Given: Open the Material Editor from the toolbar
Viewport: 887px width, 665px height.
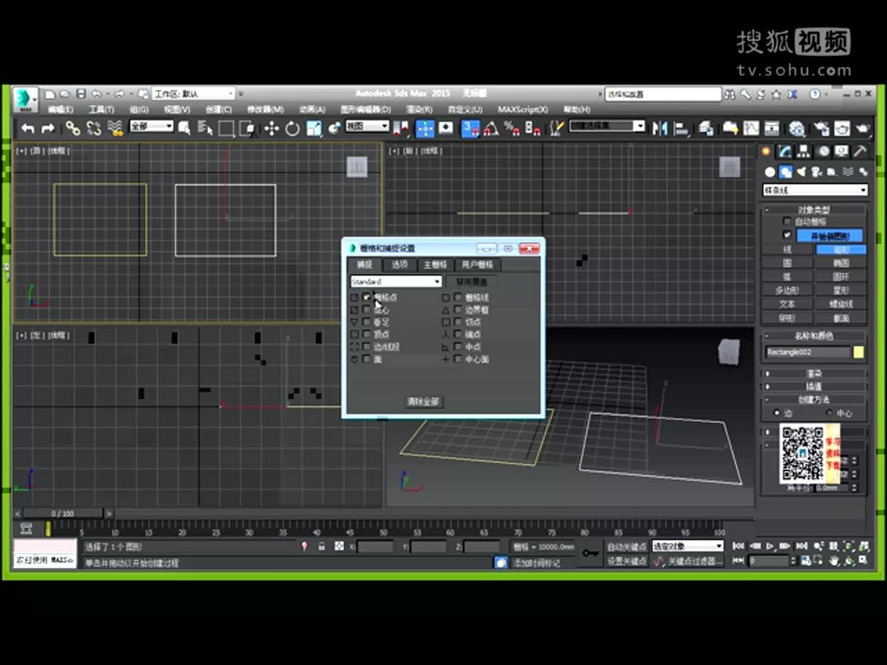Looking at the screenshot, I should [x=797, y=127].
